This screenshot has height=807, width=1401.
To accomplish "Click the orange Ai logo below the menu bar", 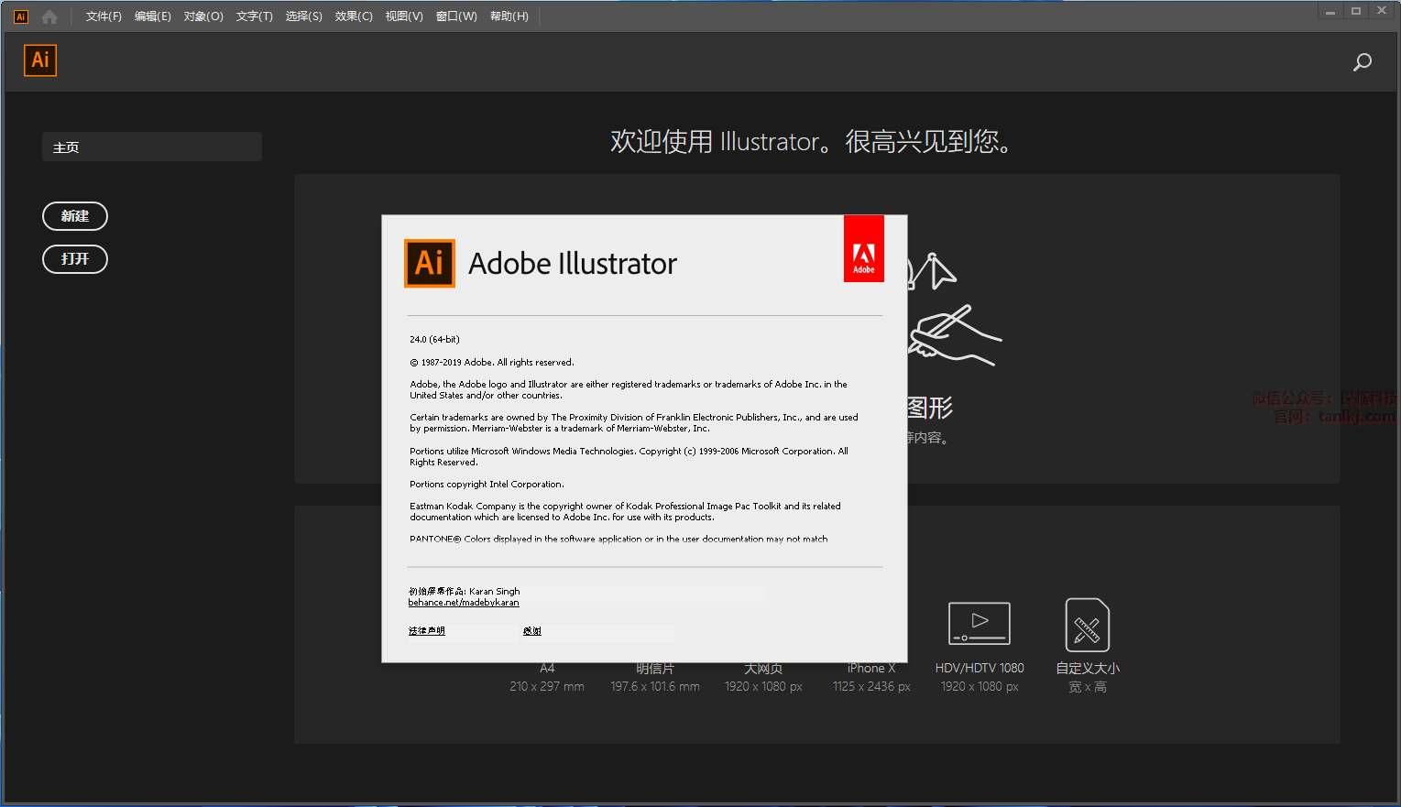I will coord(40,60).
